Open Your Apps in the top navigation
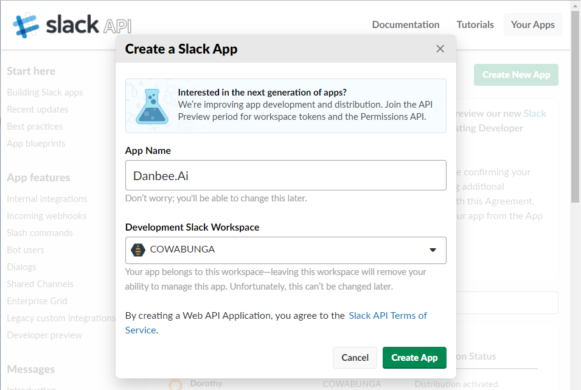The width and height of the screenshot is (581, 390). click(533, 24)
